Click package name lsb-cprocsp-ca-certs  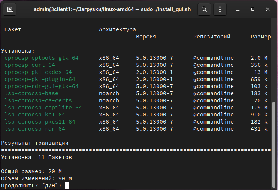click(x=38, y=100)
